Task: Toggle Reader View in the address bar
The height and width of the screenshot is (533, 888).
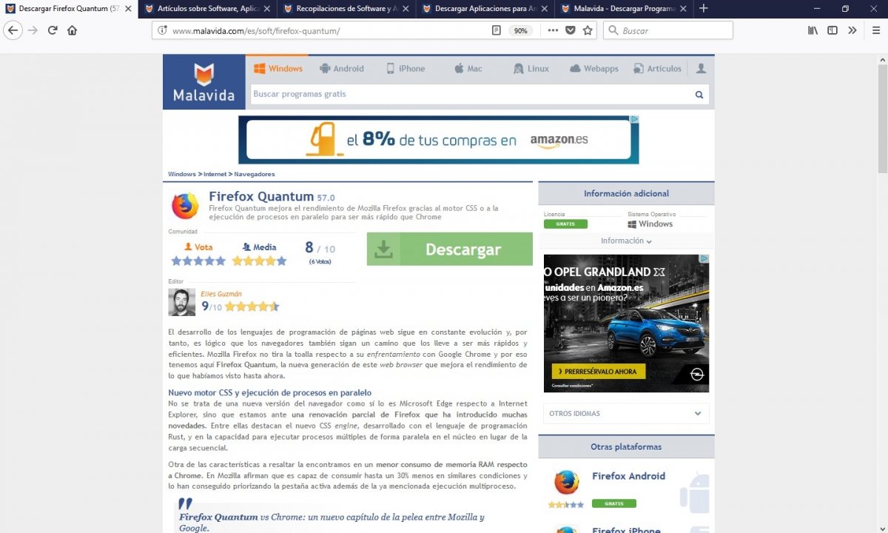Action: coord(497,30)
